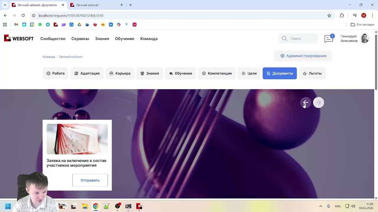Open messages icon with badge 2

point(329,39)
